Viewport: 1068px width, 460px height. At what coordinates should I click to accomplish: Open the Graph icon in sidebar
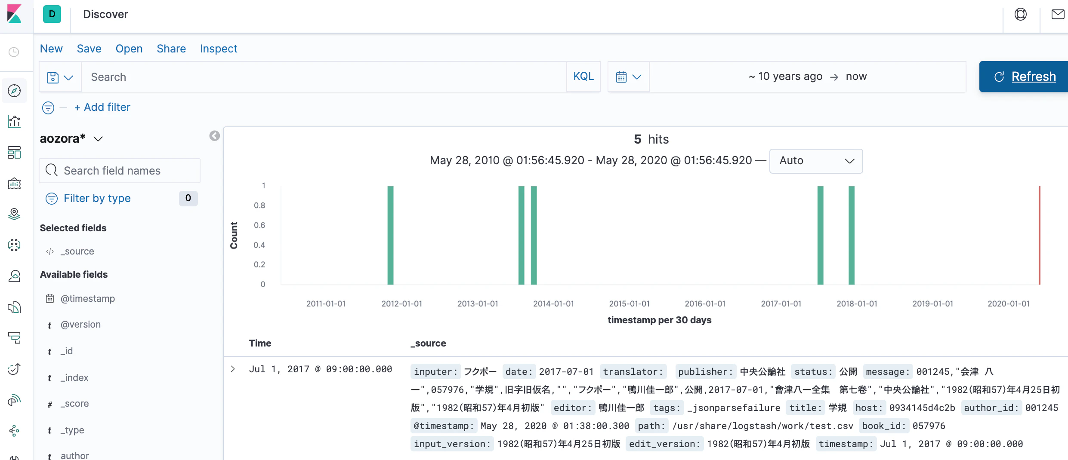coord(14,431)
